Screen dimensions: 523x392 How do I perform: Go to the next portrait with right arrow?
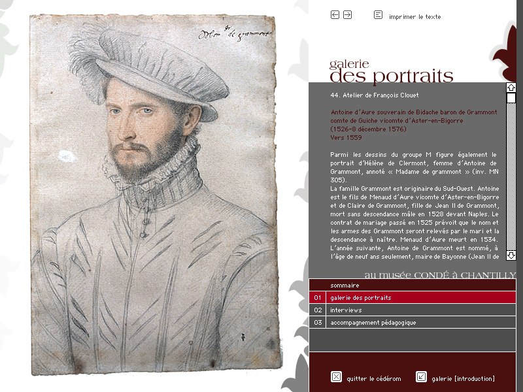[x=347, y=14]
